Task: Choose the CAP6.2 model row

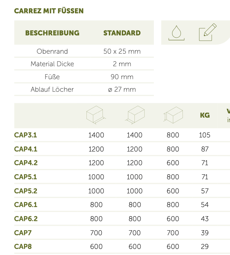Action: (x=26, y=219)
